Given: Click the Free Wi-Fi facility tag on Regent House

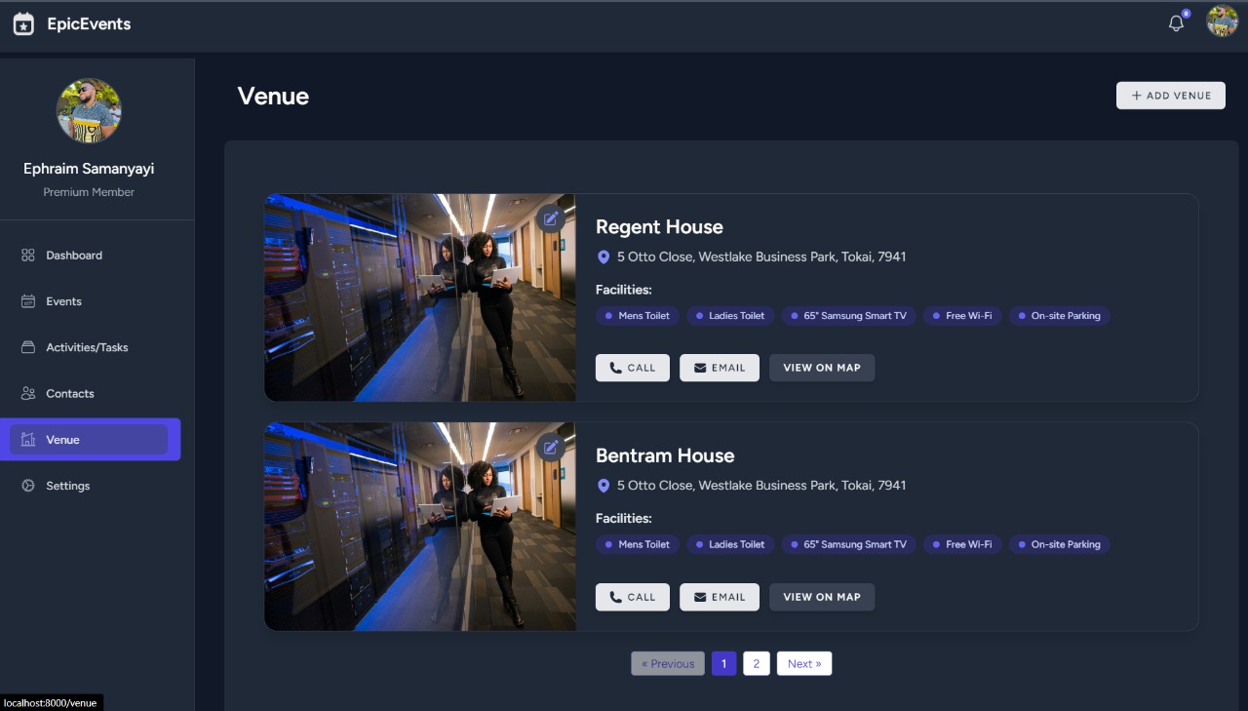Looking at the screenshot, I should click(x=962, y=315).
